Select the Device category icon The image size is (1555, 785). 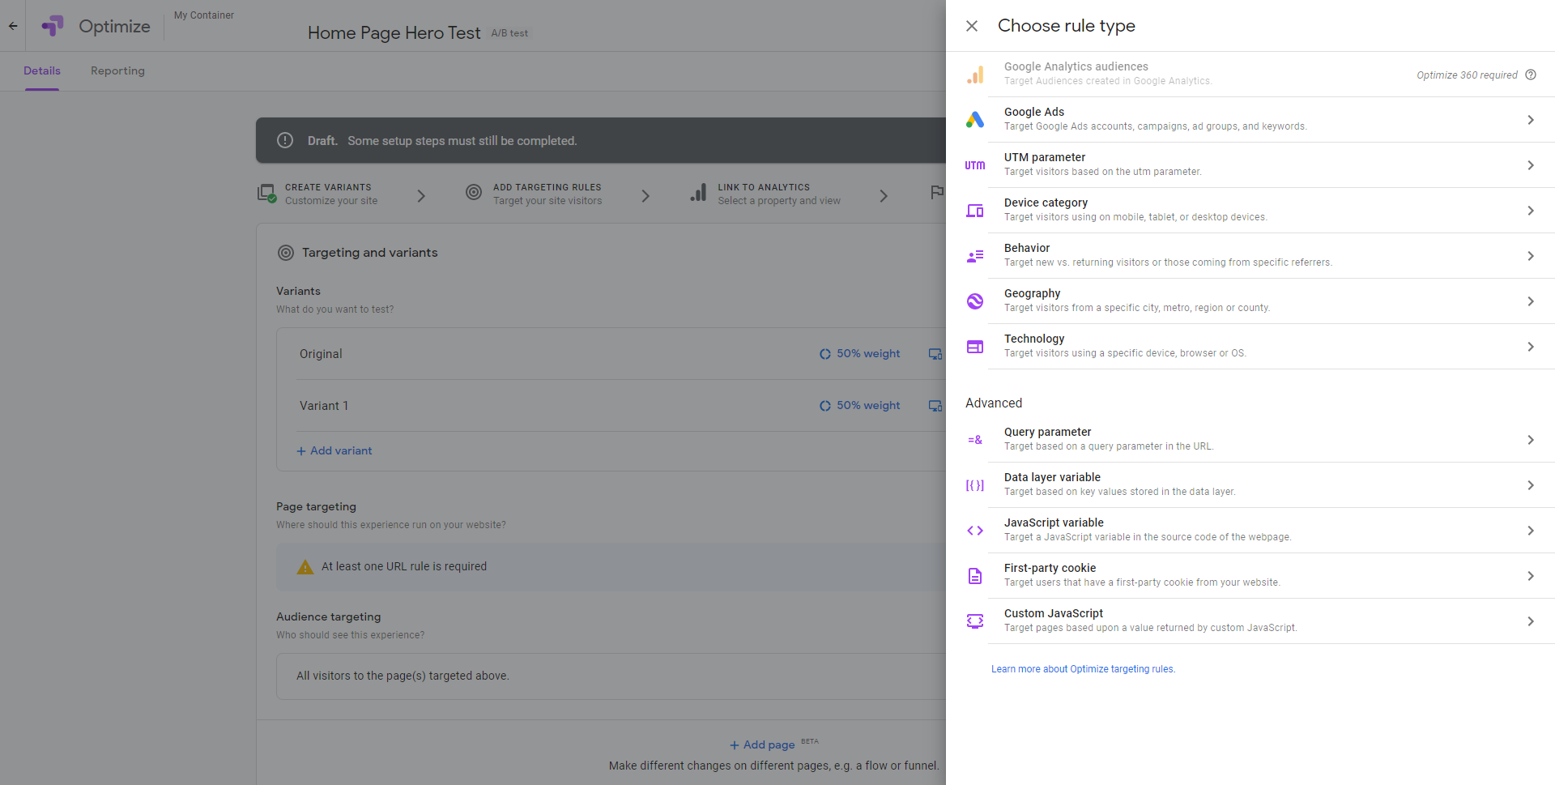974,210
